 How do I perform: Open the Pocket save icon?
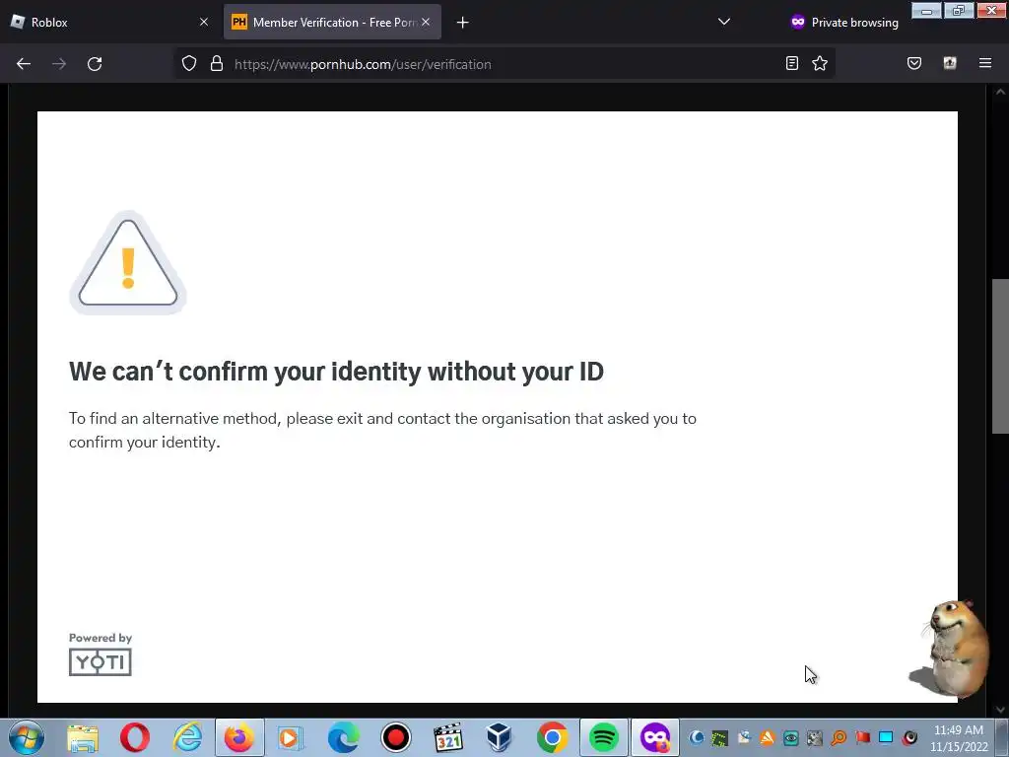[914, 63]
